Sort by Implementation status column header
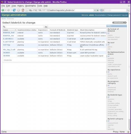This screenshot has width=131, height=134. 27,30
